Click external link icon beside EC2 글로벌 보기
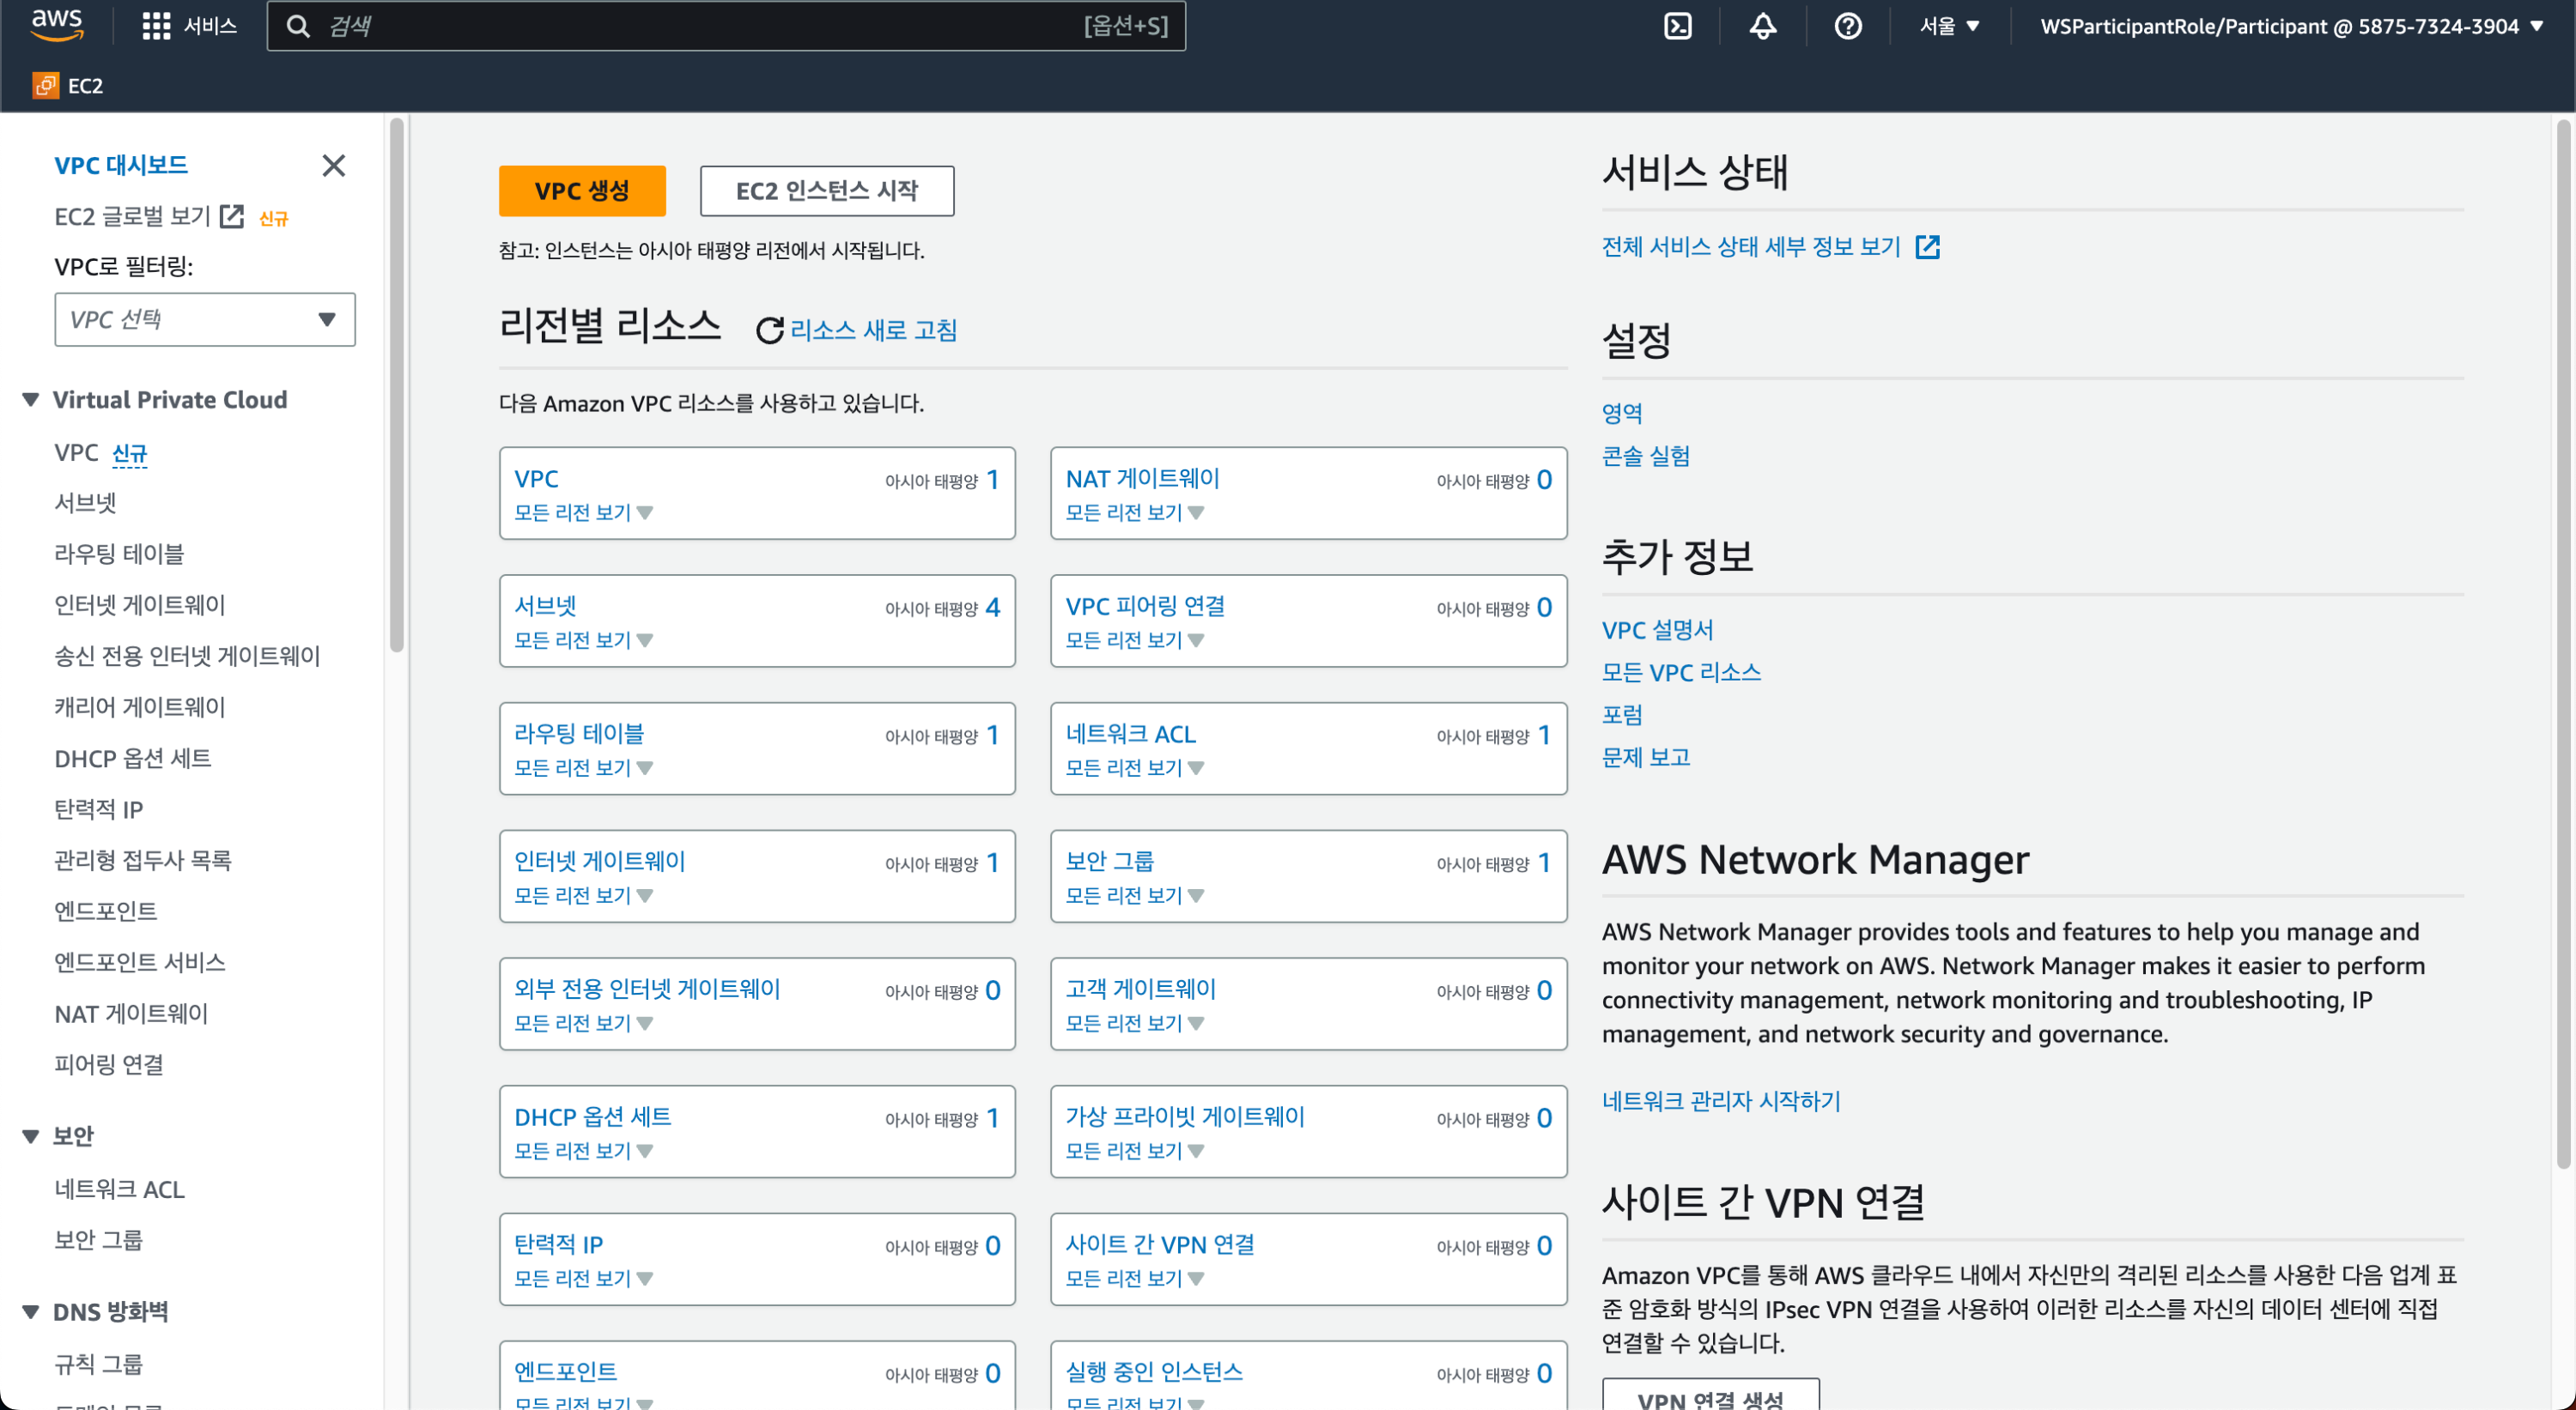The width and height of the screenshot is (2576, 1410). pos(231,217)
